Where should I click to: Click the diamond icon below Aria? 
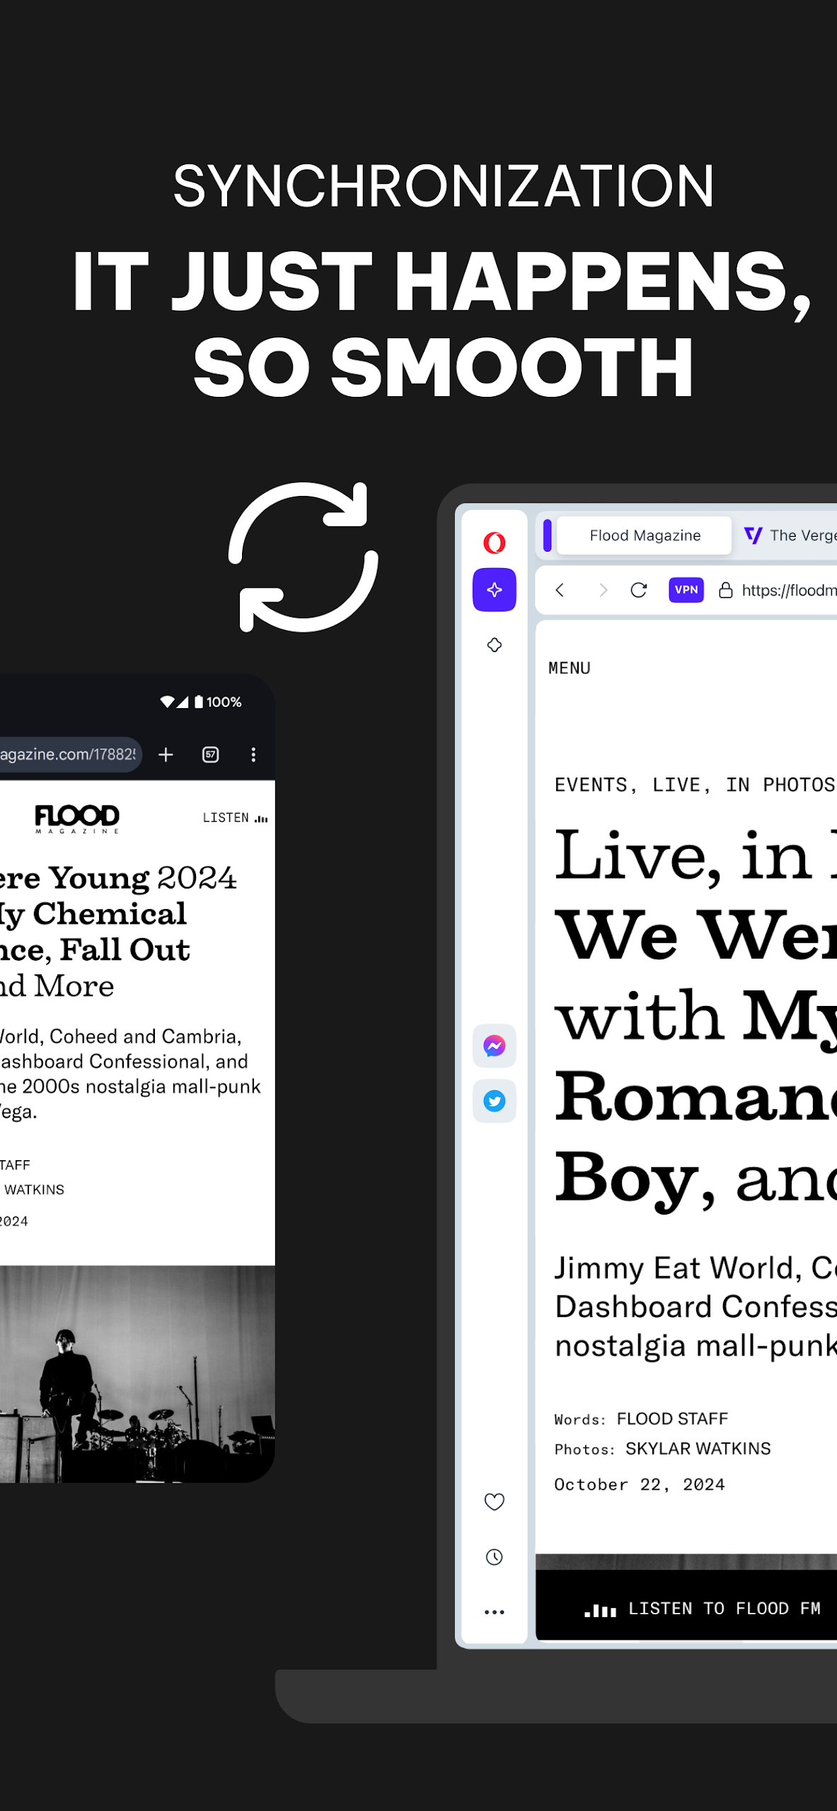pyautogui.click(x=494, y=644)
